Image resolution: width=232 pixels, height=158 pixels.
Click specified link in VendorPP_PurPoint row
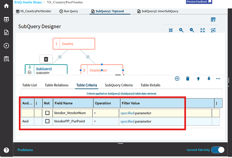(x=127, y=121)
